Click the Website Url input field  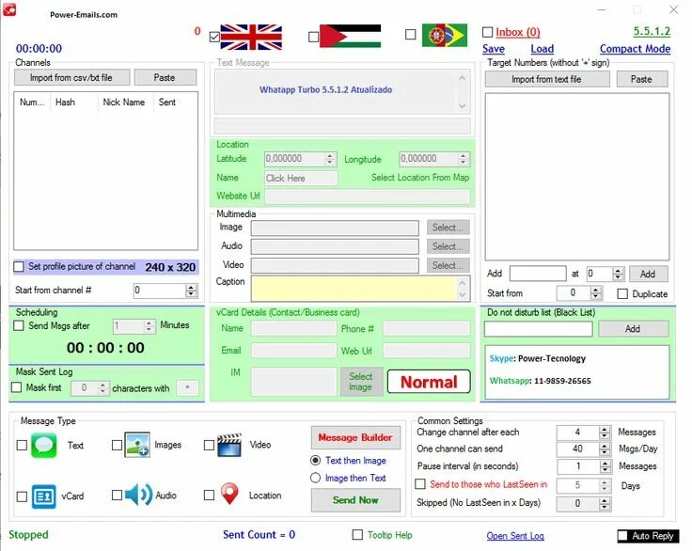click(368, 197)
